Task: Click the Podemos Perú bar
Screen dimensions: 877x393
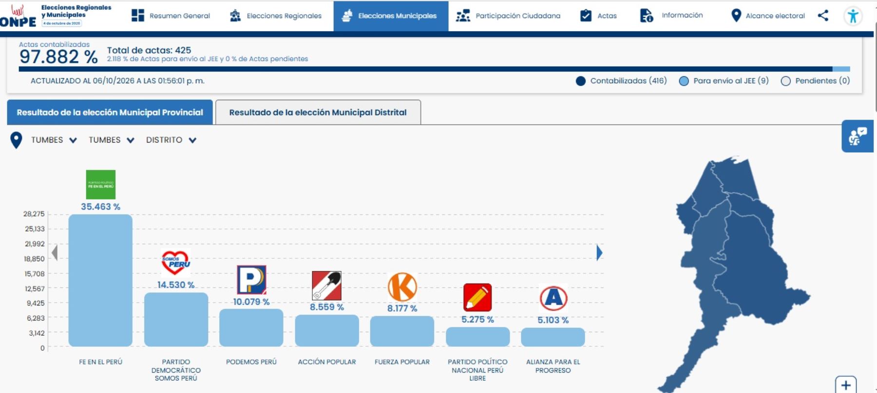Action: (251, 328)
